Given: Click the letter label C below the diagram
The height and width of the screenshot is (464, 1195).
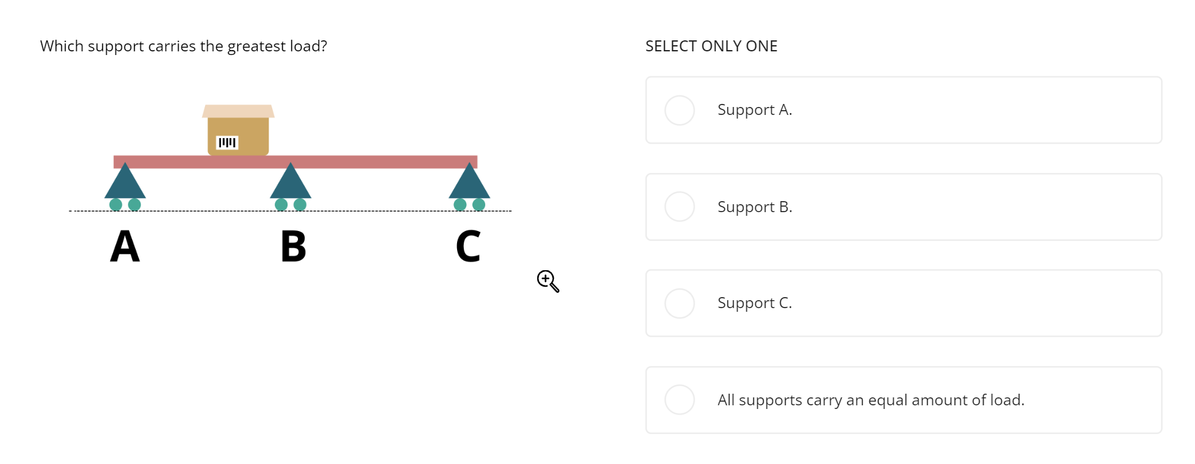Looking at the screenshot, I should (468, 246).
